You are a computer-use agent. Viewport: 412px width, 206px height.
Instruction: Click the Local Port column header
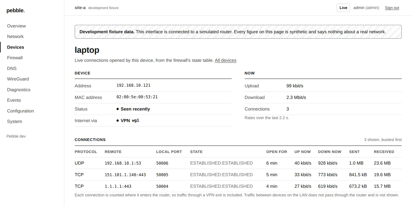point(169,152)
